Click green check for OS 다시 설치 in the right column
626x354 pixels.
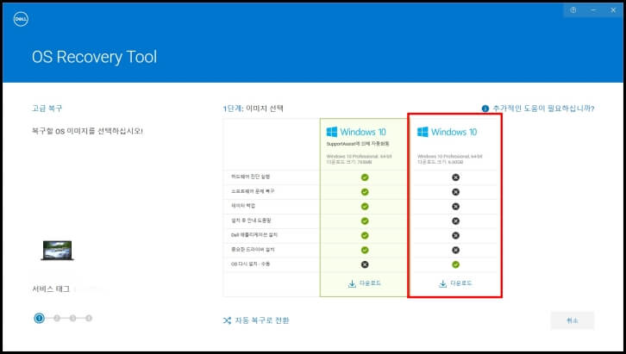pos(455,264)
